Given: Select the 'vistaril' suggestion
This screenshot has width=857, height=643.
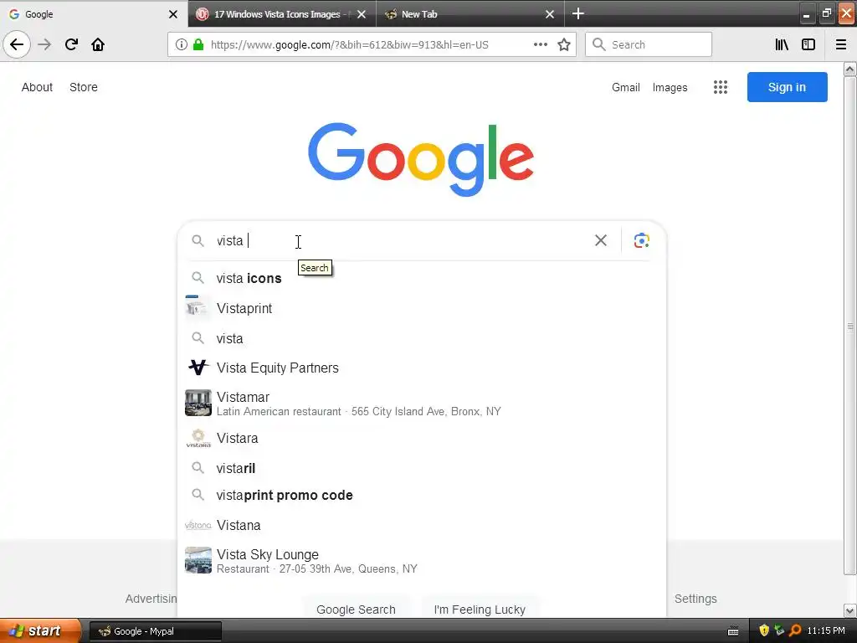Looking at the screenshot, I should click(422, 468).
